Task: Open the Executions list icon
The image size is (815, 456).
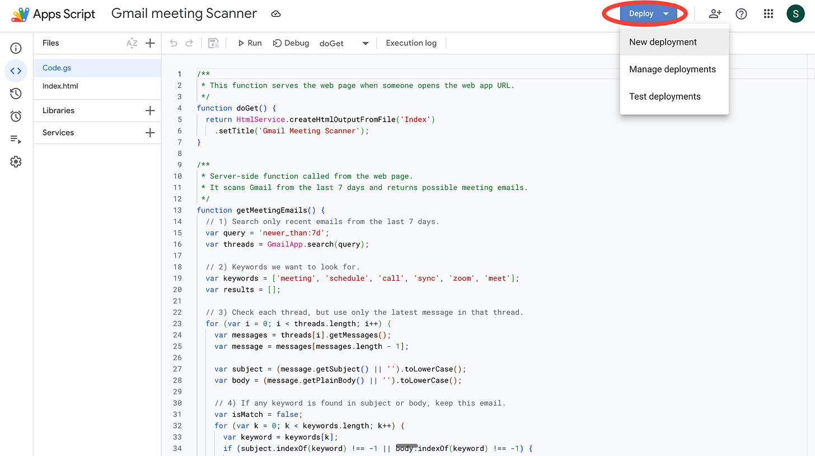Action: tap(16, 139)
